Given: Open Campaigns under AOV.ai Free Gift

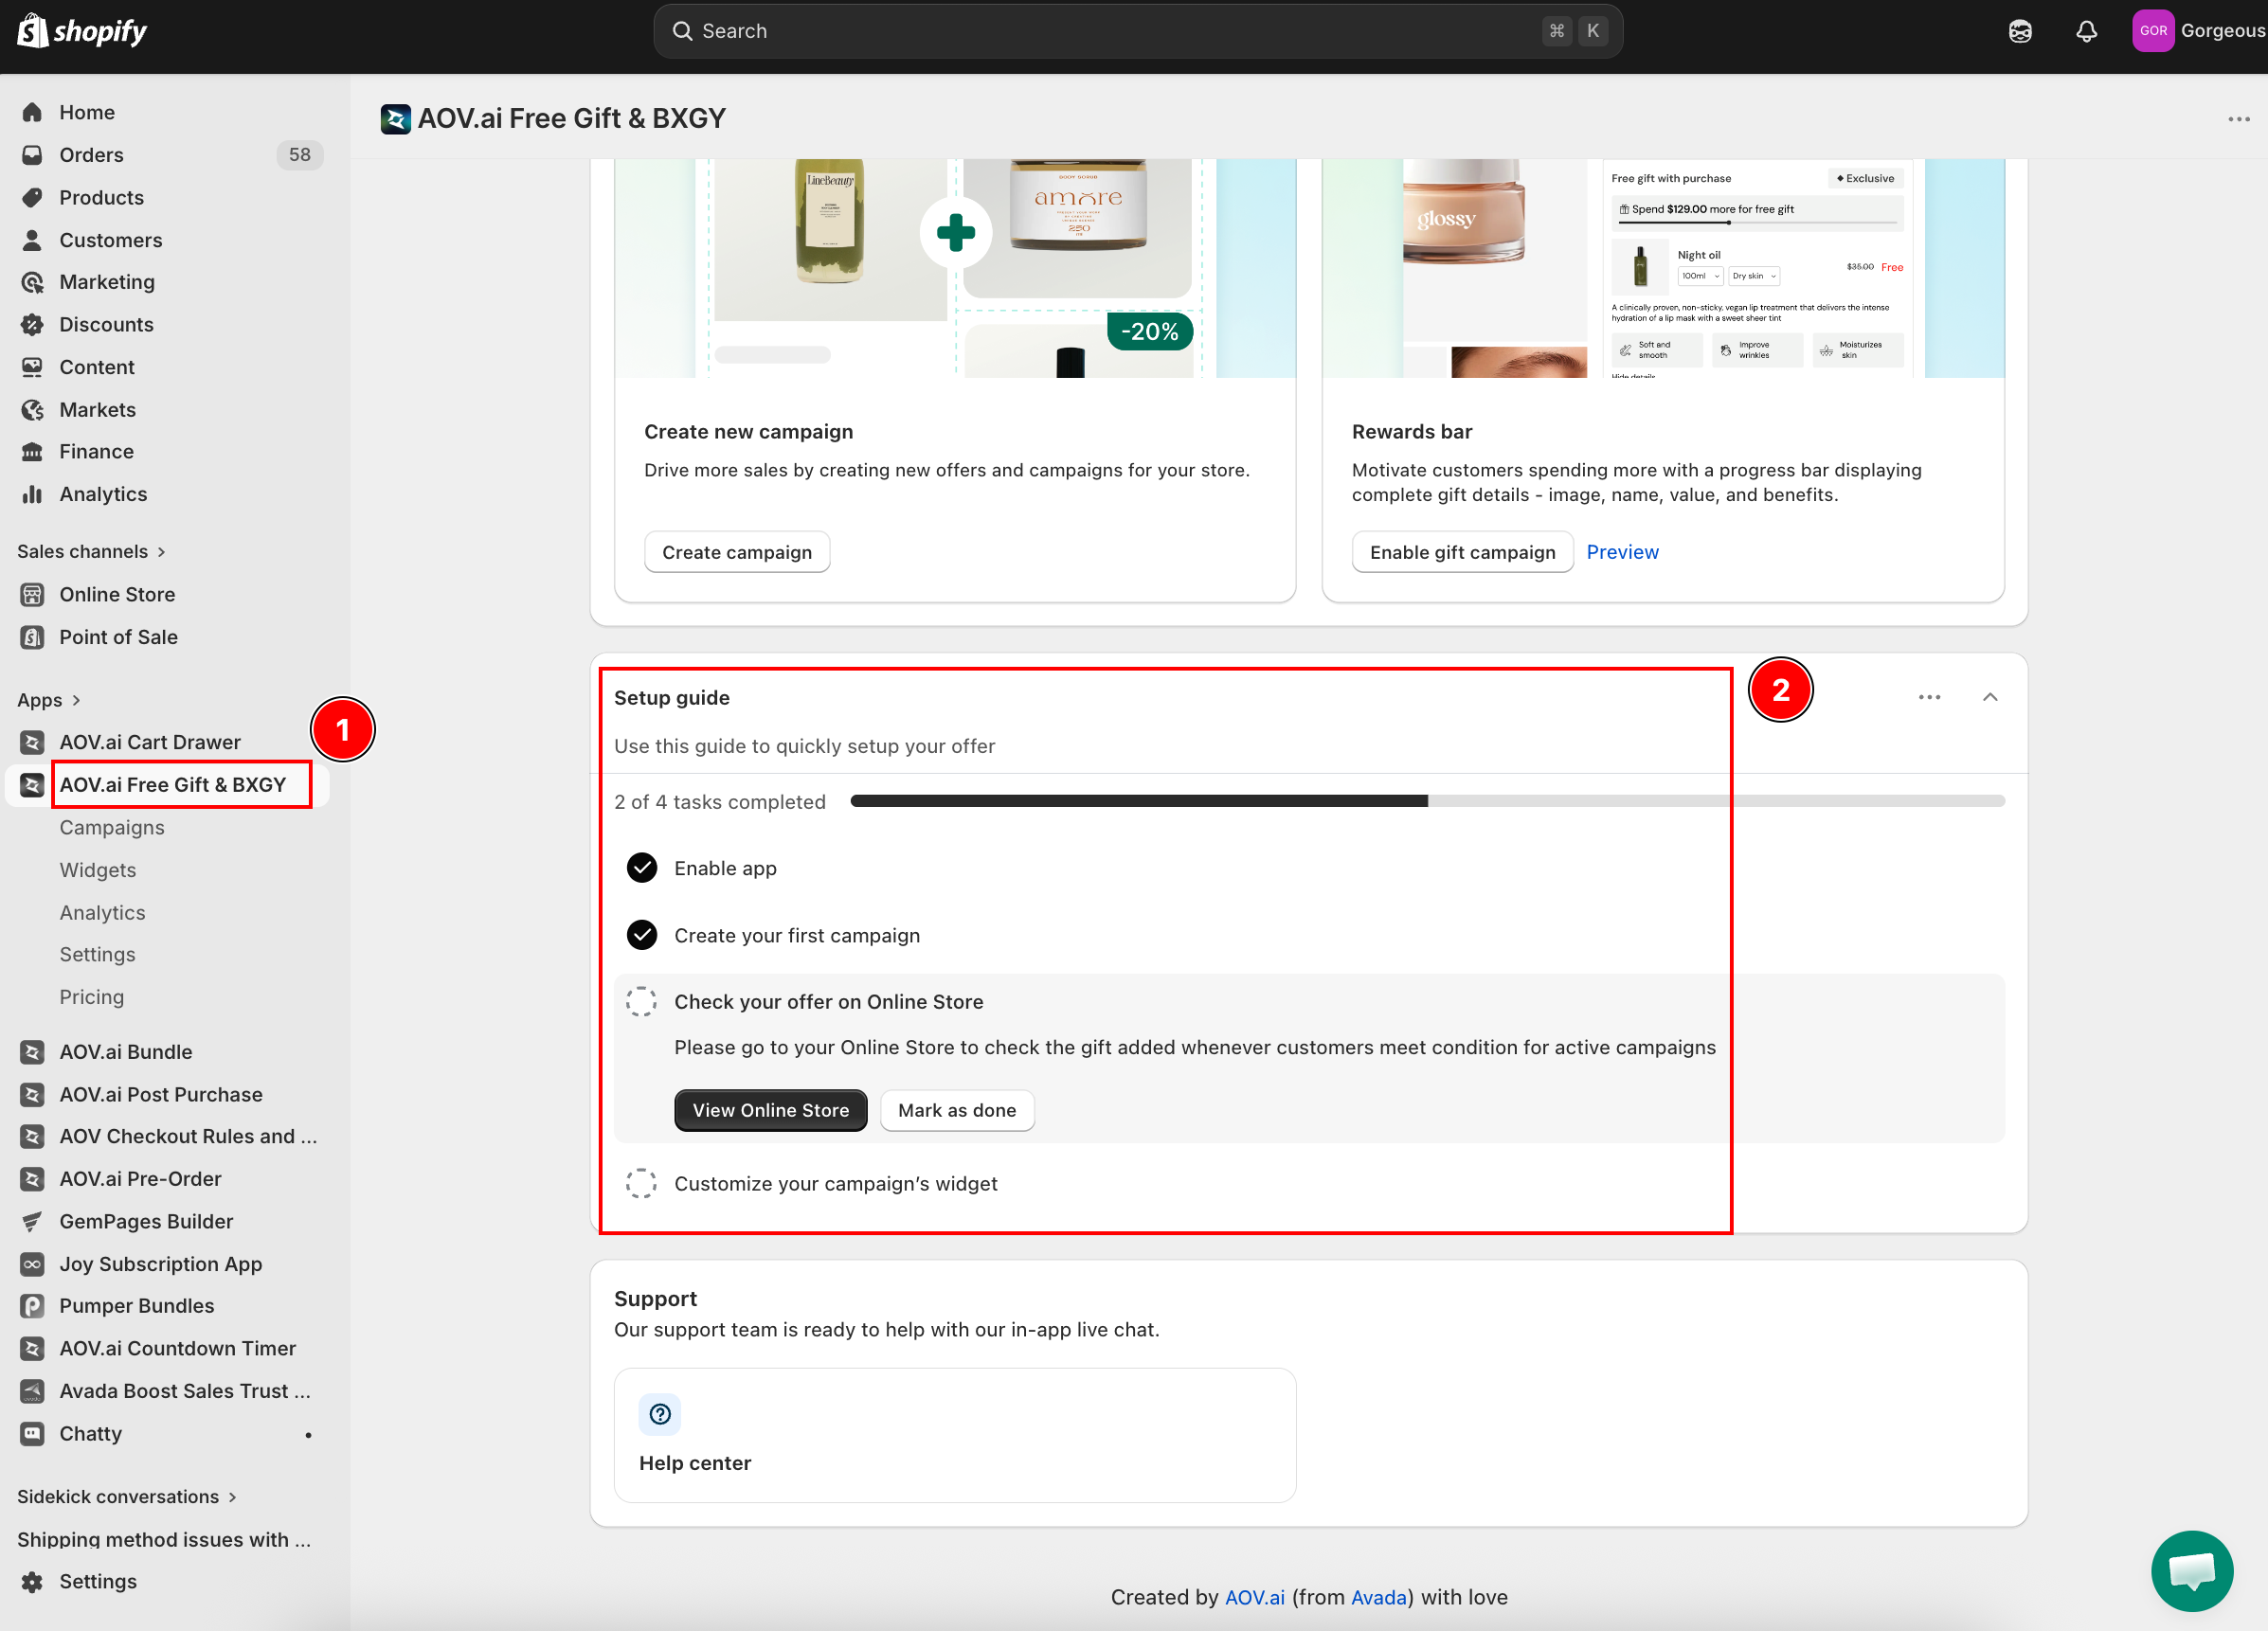Looking at the screenshot, I should [112, 827].
